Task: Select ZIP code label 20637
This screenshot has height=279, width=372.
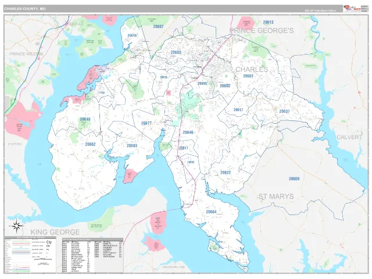Action: tap(284, 111)
